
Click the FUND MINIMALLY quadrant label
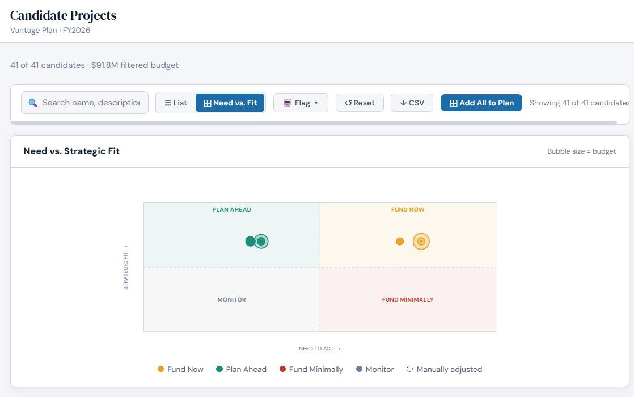[x=408, y=299]
